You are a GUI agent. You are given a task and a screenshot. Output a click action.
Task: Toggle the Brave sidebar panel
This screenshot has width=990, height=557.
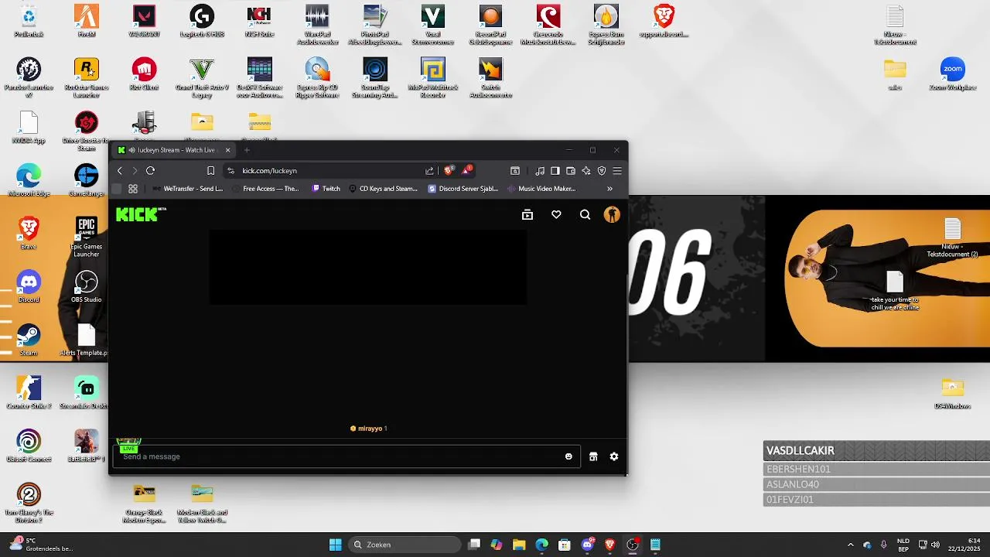click(x=555, y=171)
